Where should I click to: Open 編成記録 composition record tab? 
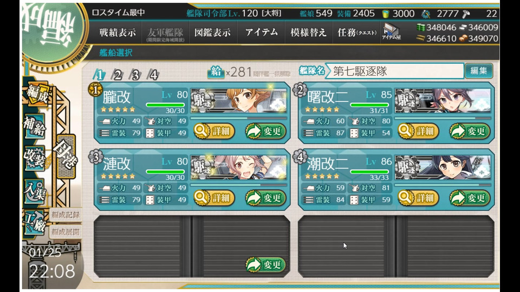click(x=66, y=215)
